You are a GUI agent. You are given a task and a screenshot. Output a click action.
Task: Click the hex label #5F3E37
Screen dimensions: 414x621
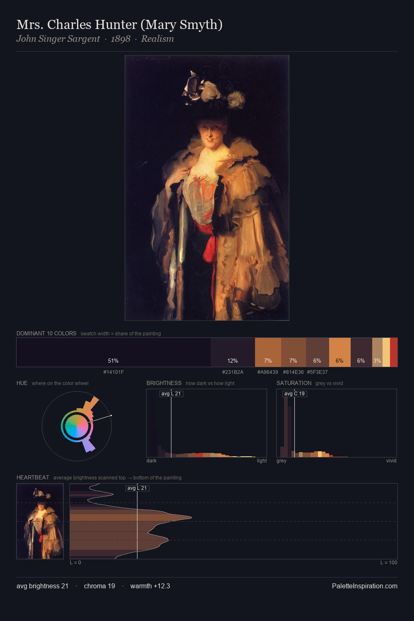coord(318,372)
